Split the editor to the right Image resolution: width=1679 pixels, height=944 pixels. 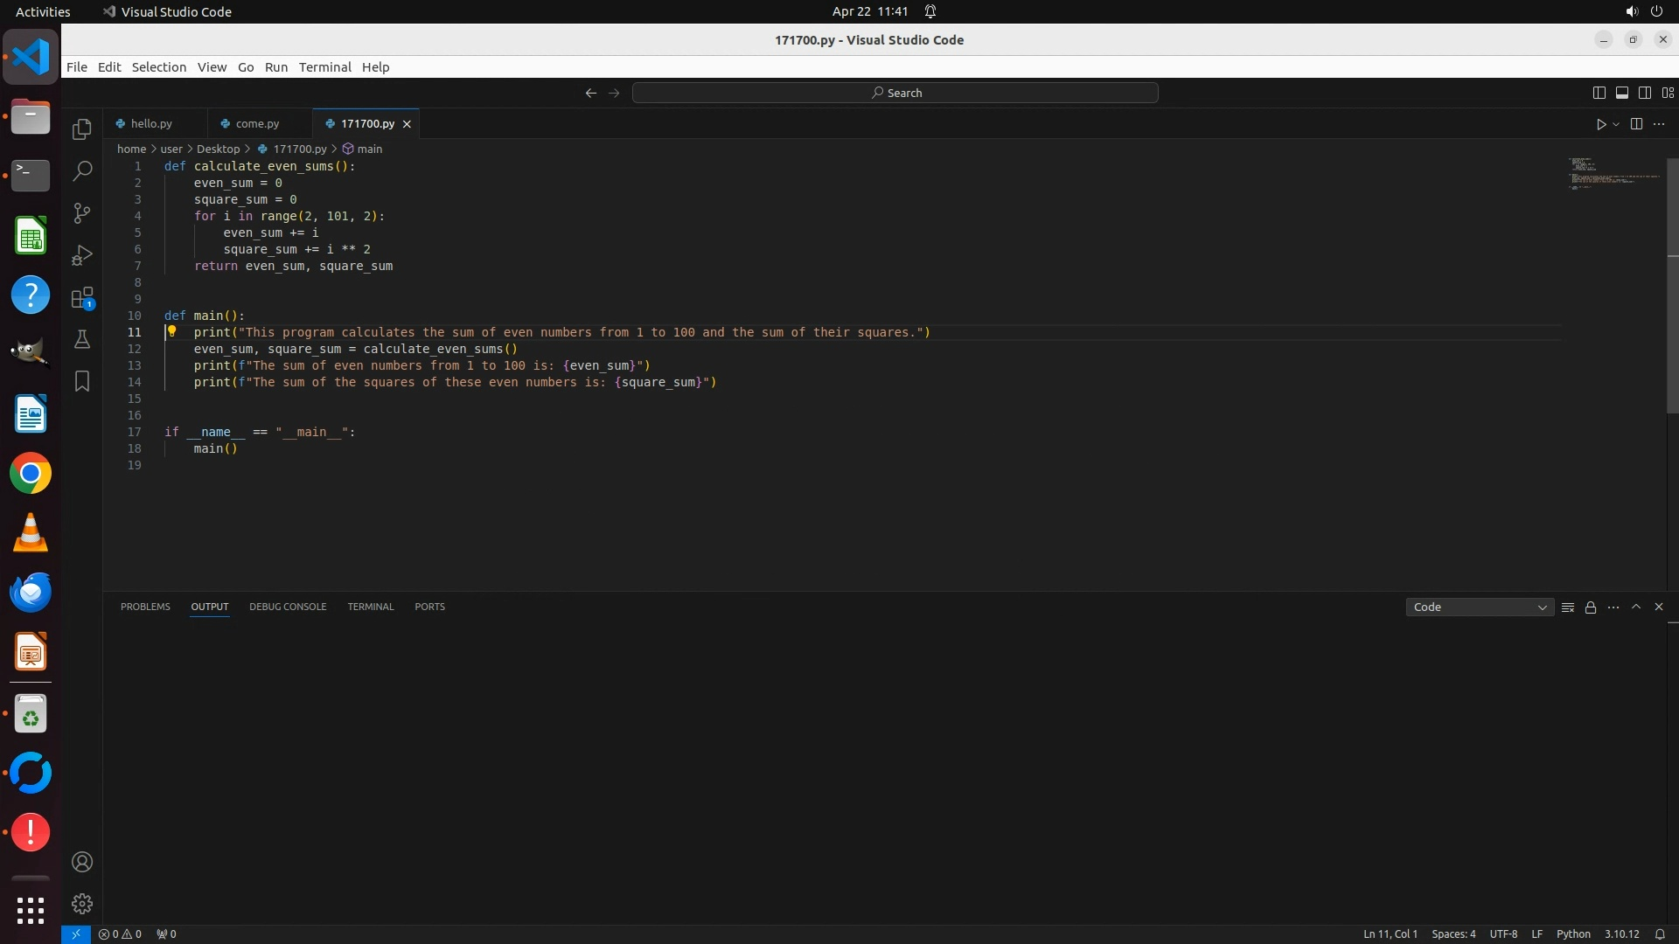(x=1636, y=124)
